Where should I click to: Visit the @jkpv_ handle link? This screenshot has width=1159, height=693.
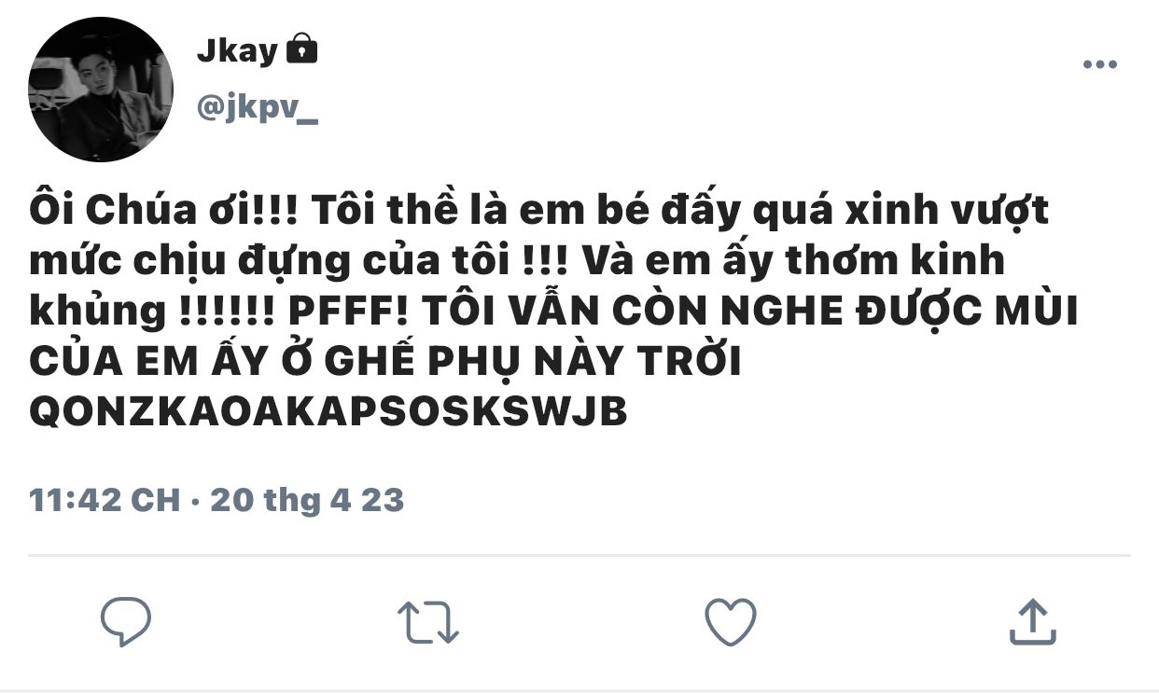[257, 109]
